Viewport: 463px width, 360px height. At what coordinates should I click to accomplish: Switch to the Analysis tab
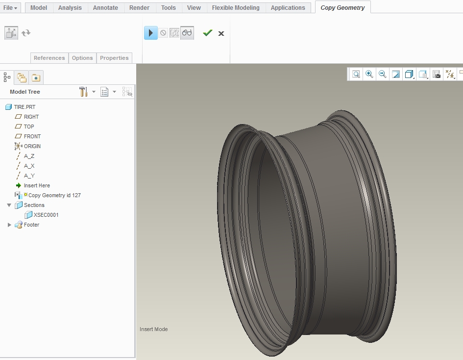point(70,8)
